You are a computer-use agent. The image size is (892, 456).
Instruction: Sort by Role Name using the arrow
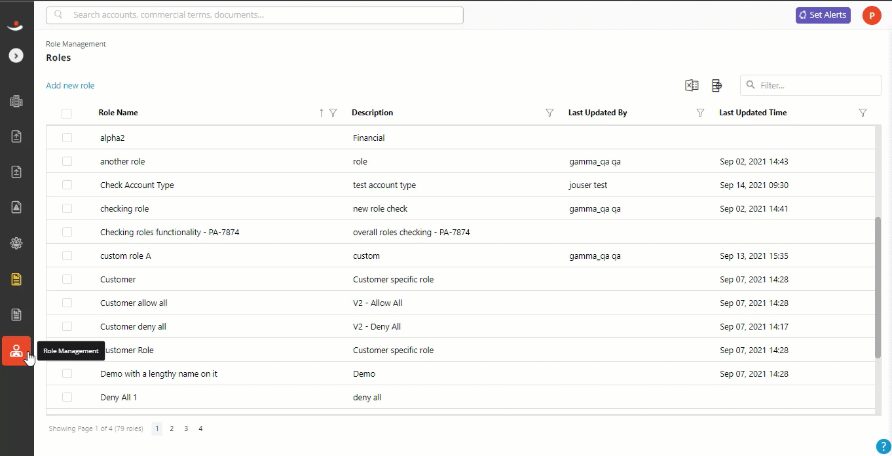[321, 113]
